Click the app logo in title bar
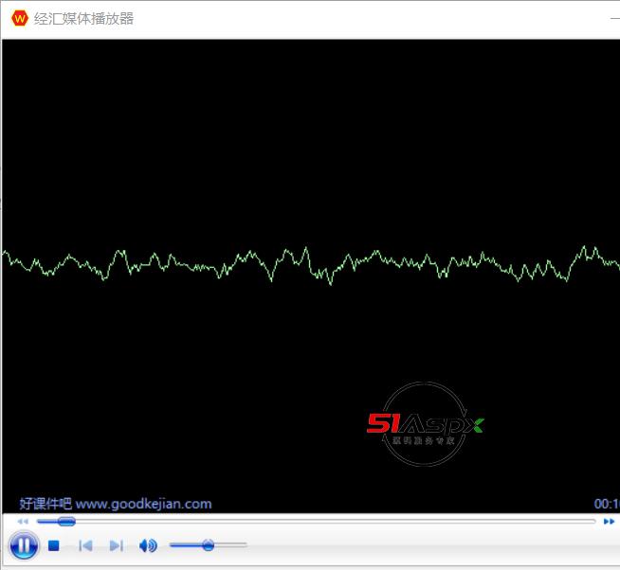620x570 pixels. point(19,18)
